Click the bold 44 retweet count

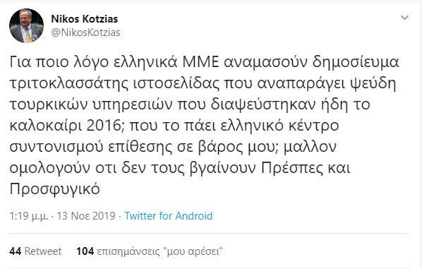(x=15, y=251)
